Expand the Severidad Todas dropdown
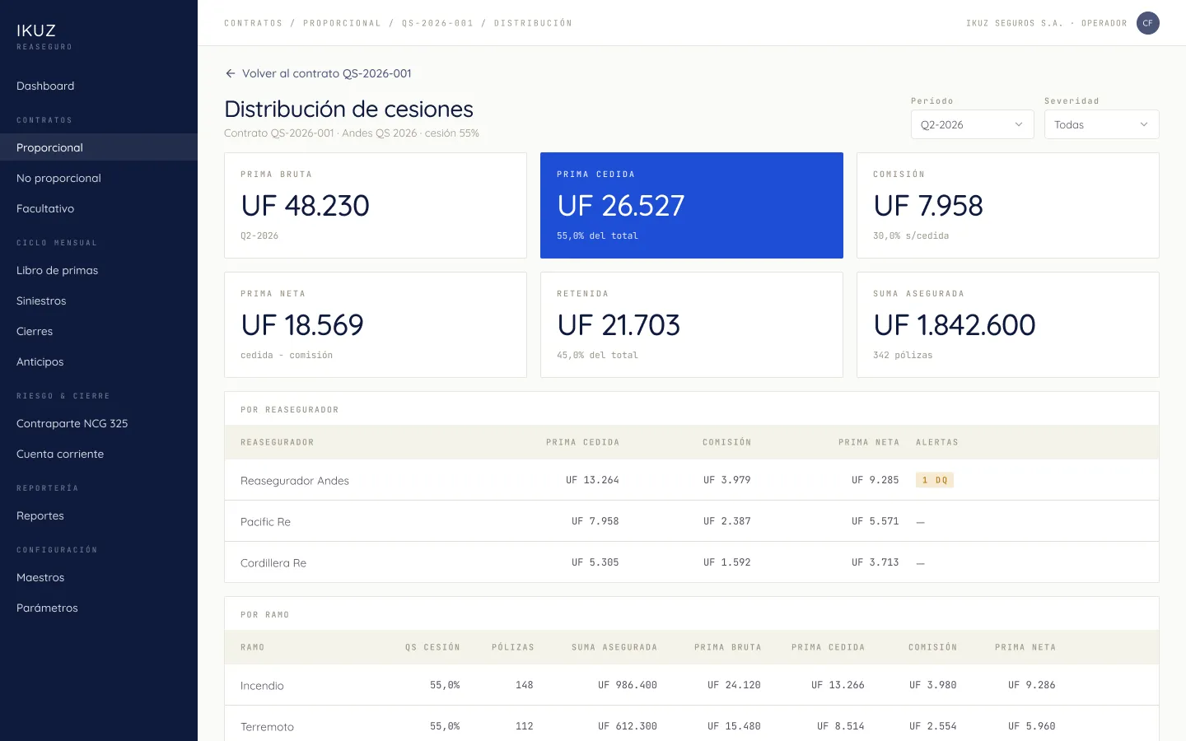 click(1101, 124)
